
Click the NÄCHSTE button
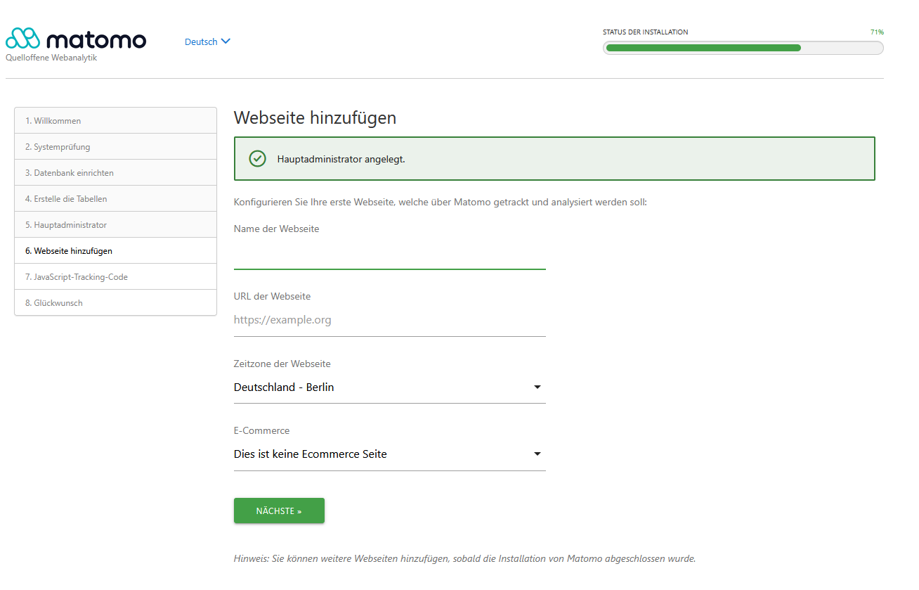[x=279, y=511]
